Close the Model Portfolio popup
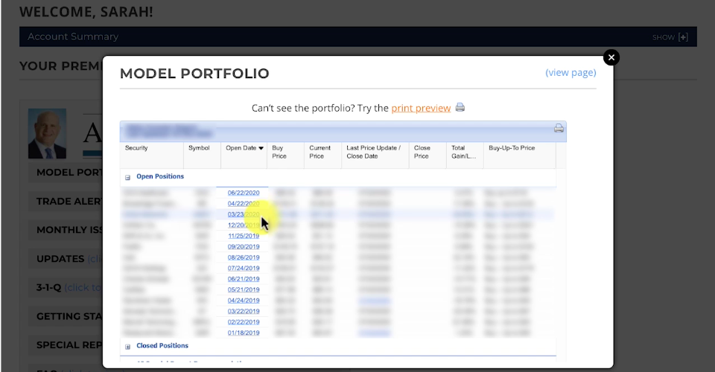The width and height of the screenshot is (715, 372). click(611, 57)
